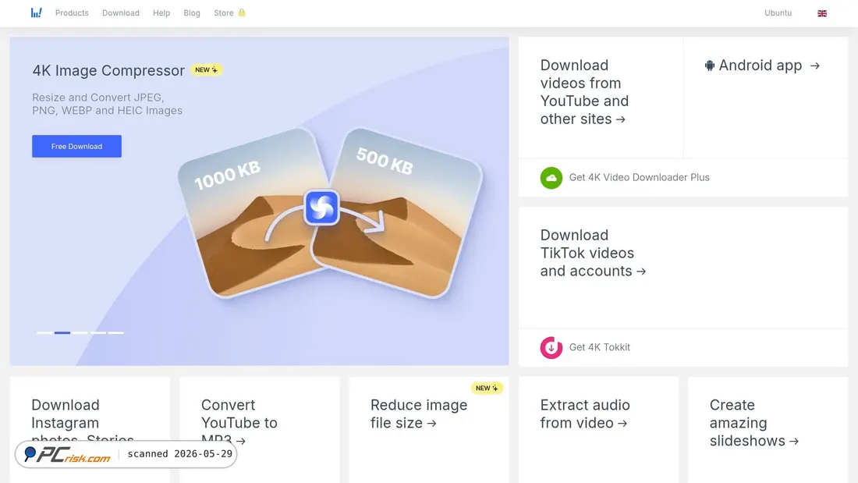Click the 4K Image Compressor heading

(x=108, y=71)
